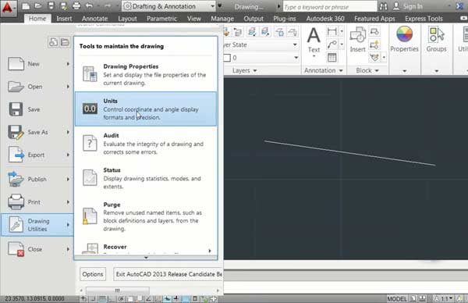The image size is (468, 303).
Task: Switch to the Annotate ribbon tab
Action: tap(94, 19)
